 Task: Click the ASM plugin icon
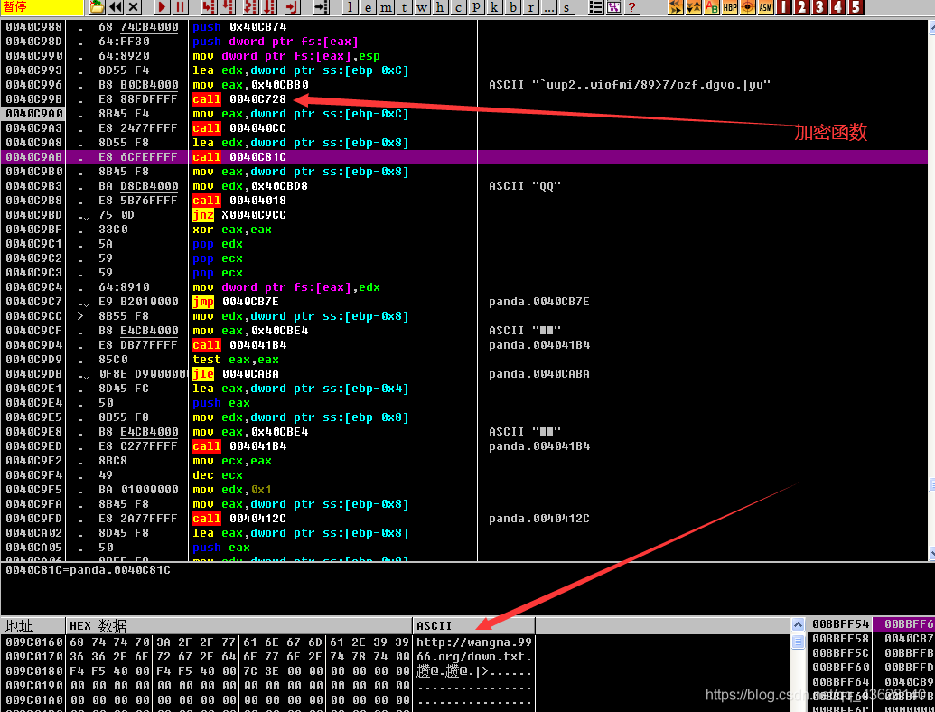point(765,7)
